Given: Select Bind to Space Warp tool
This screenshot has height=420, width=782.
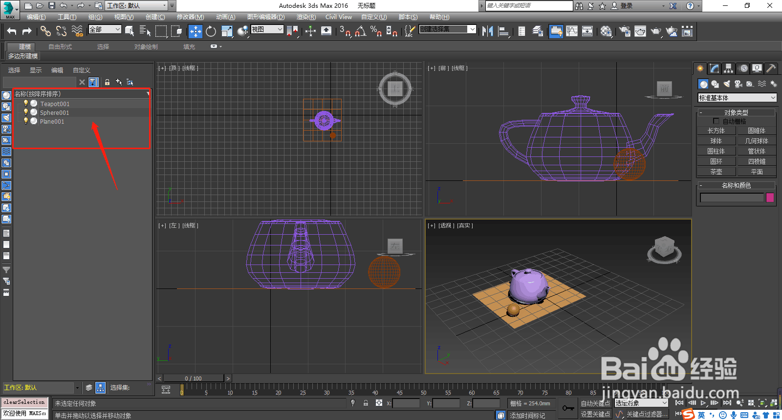Looking at the screenshot, I should (77, 31).
